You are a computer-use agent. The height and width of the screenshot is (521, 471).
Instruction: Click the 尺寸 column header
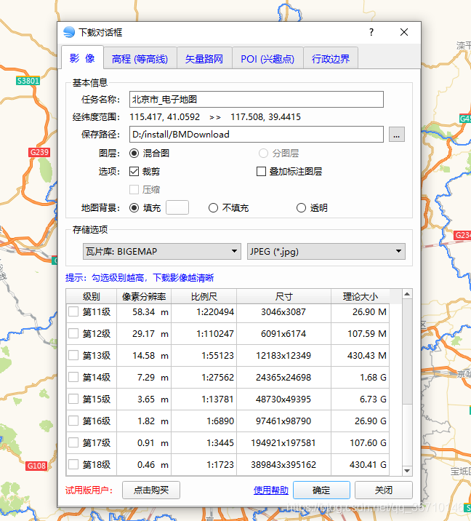(x=283, y=296)
